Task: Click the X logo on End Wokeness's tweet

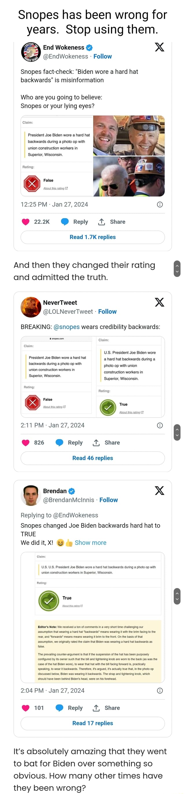Action: (x=160, y=47)
